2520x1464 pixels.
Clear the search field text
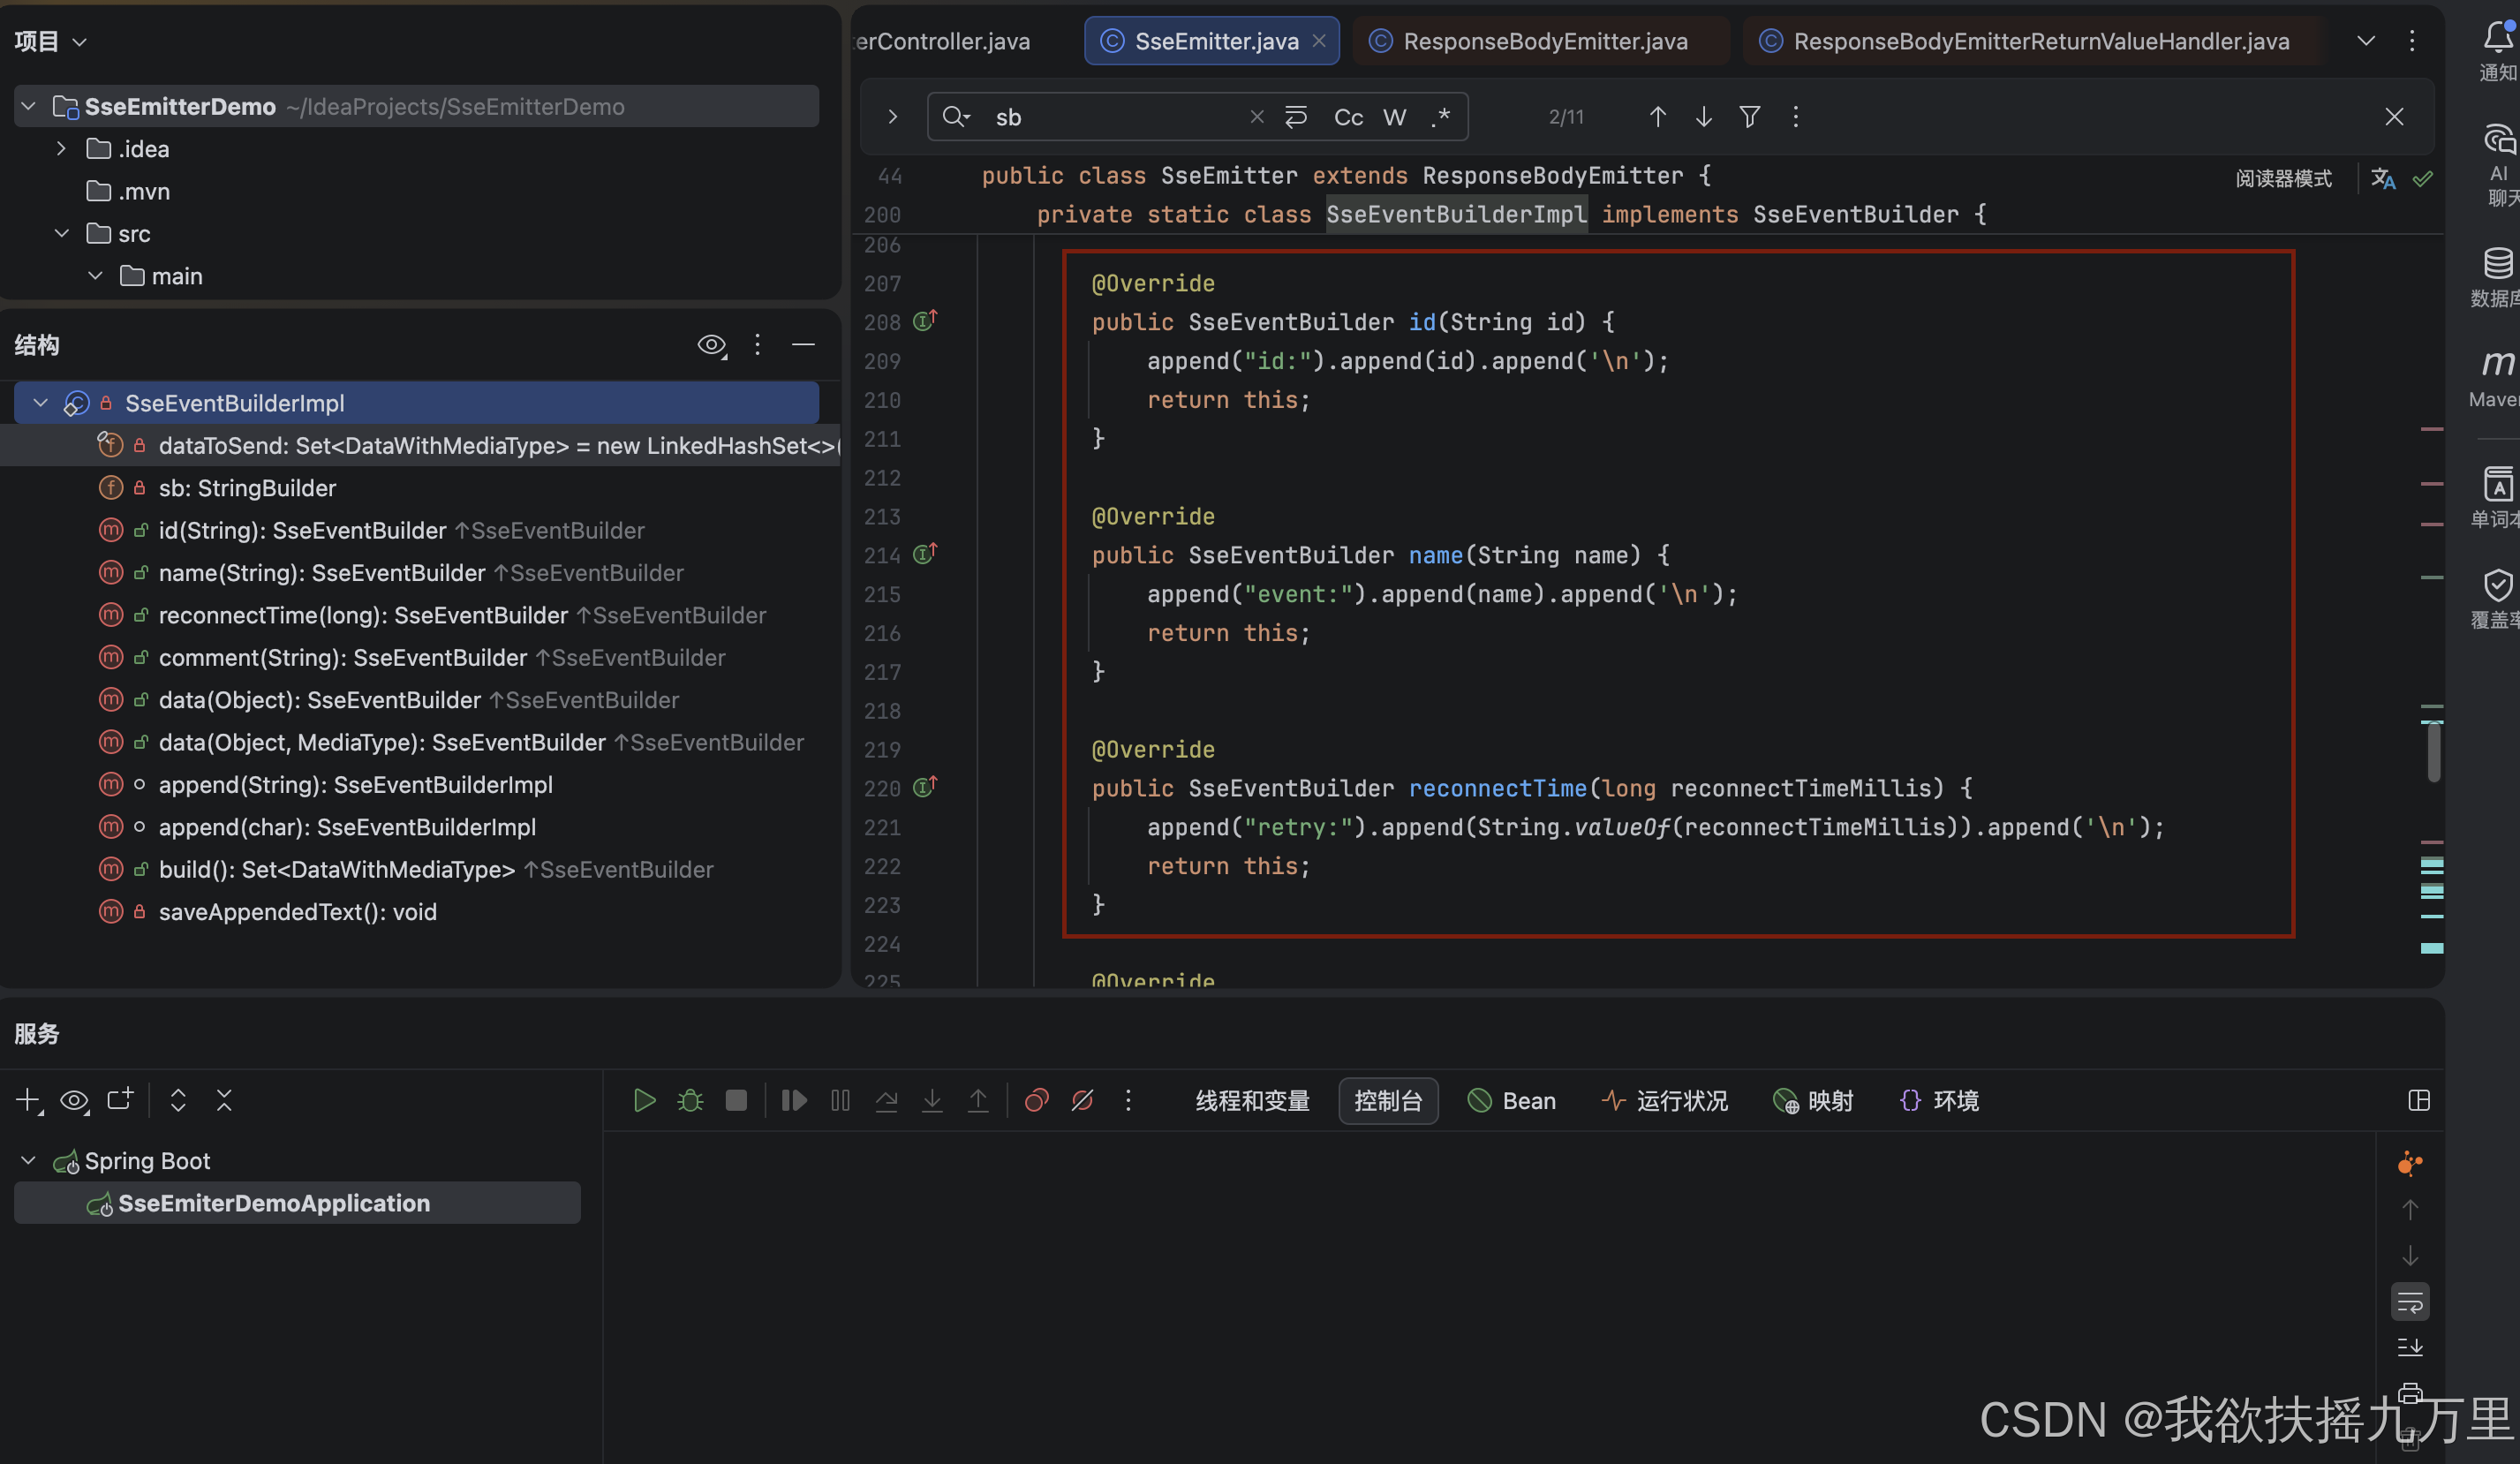(1257, 117)
